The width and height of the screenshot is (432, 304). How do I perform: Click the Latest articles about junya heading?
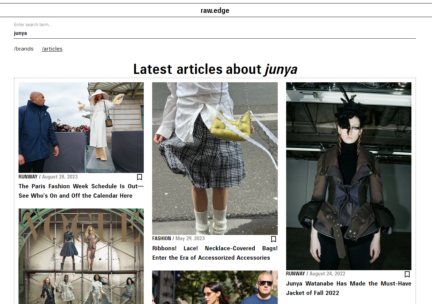[x=215, y=69]
